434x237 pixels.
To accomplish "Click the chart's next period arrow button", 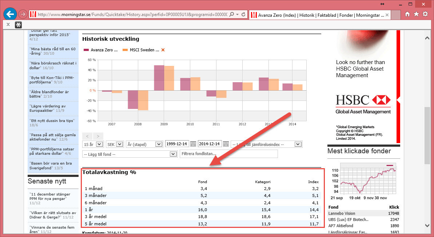I will pyautogui.click(x=98, y=136).
